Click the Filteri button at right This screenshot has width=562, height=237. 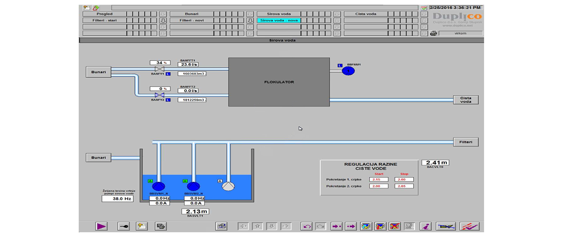[x=465, y=142]
